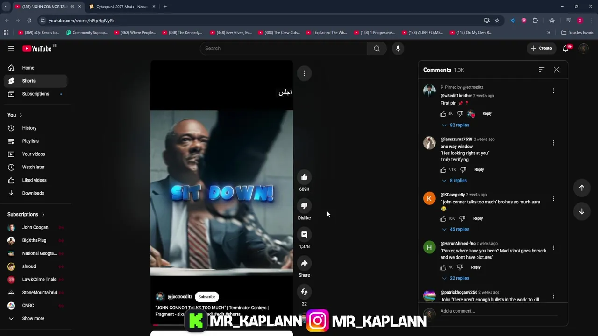This screenshot has height=336, width=598.
Task: Open the comments icon showing 1,378
Action: pyautogui.click(x=304, y=234)
